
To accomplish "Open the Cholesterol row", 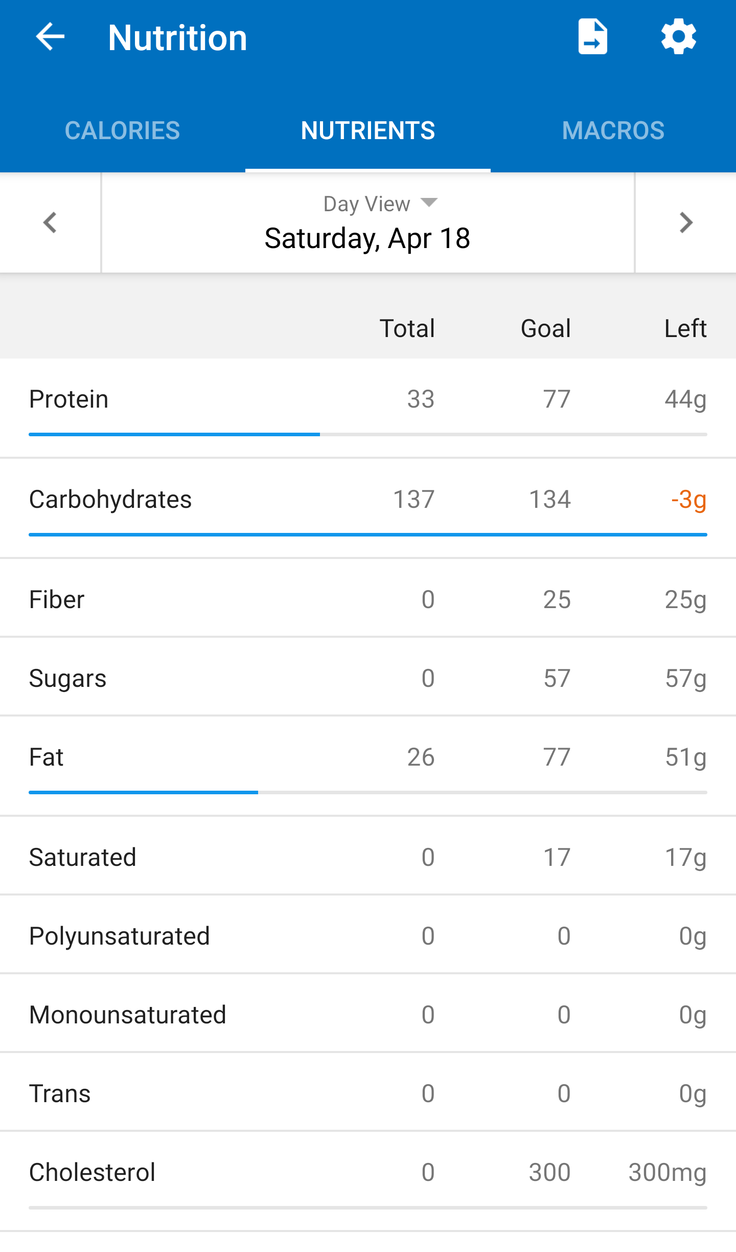I will click(x=367, y=1172).
